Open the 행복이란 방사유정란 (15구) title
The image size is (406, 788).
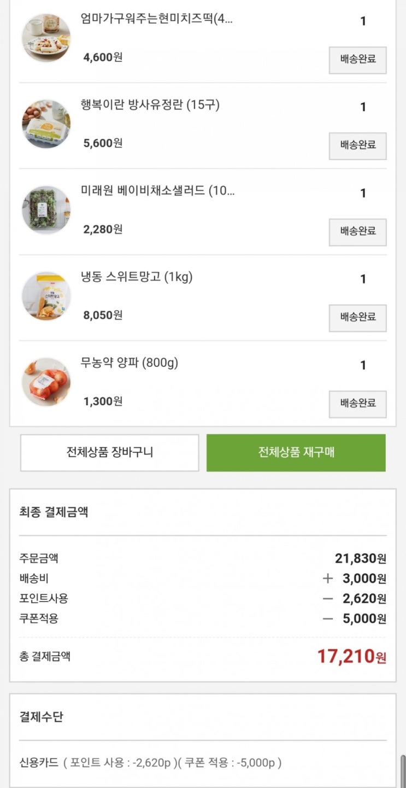click(x=150, y=104)
